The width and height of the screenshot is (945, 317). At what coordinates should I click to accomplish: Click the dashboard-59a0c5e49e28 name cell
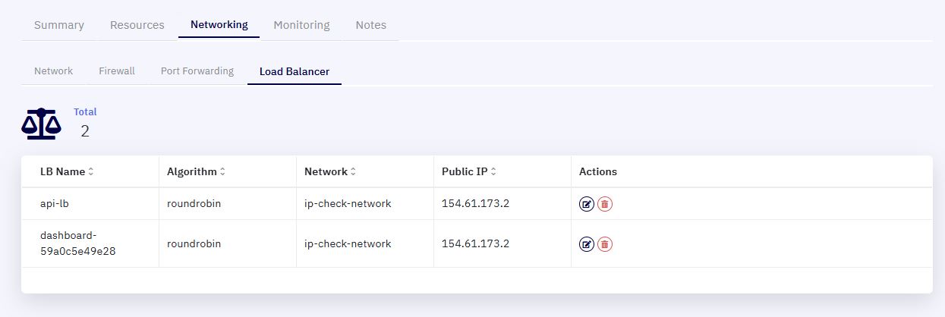click(x=90, y=243)
